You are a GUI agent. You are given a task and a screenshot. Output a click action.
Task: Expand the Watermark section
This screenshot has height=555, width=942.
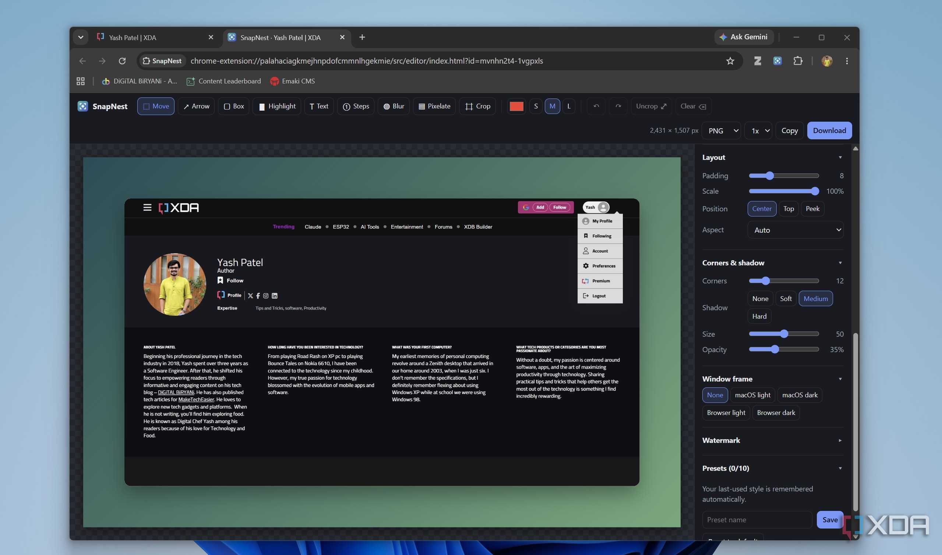[x=773, y=440]
